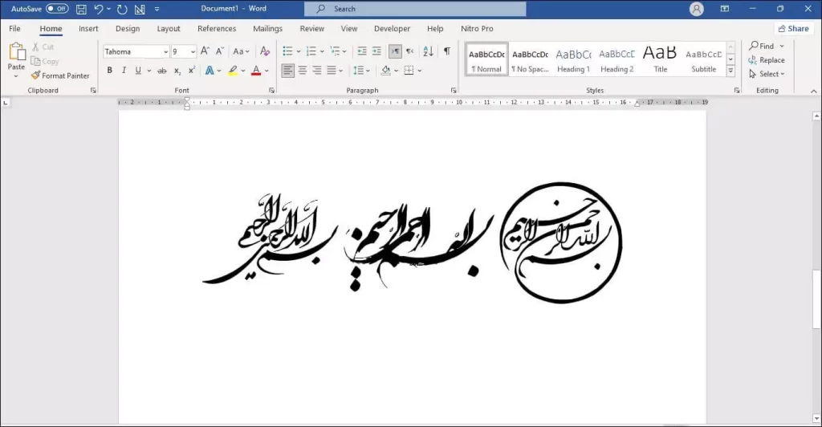822x427 pixels.
Task: Open Ribbon Display Options icon
Action: [x=725, y=9]
